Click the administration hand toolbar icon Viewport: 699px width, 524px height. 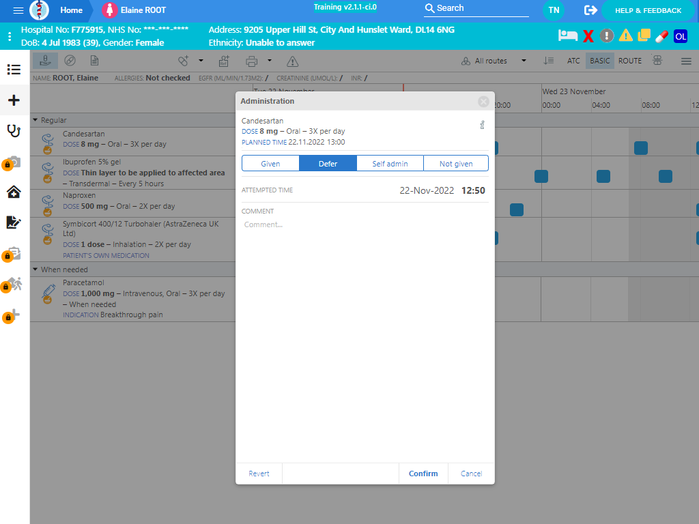45,61
